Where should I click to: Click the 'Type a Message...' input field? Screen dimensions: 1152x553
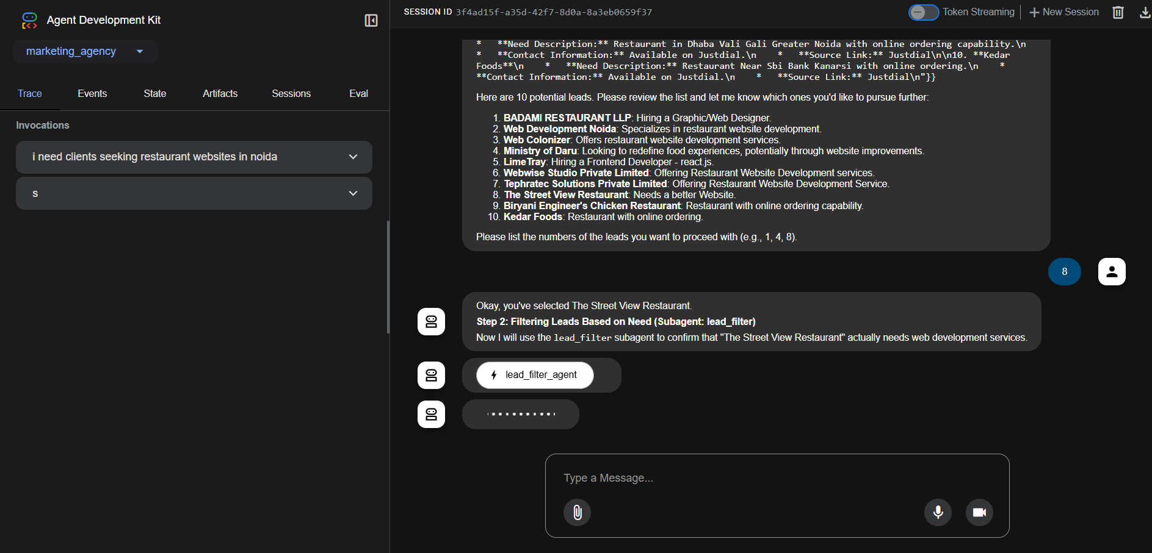(x=777, y=478)
